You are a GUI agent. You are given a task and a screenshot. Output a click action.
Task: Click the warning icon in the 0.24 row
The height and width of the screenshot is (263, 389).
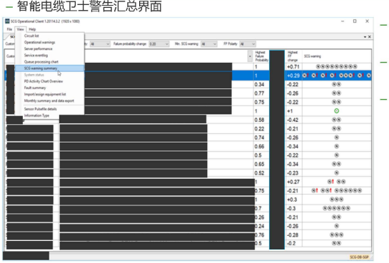pyautogui.click(x=337, y=226)
